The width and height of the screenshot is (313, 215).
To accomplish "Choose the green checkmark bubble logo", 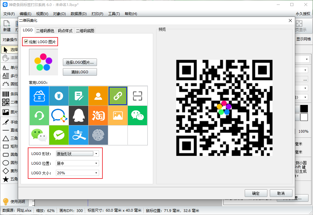I will tap(59, 135).
